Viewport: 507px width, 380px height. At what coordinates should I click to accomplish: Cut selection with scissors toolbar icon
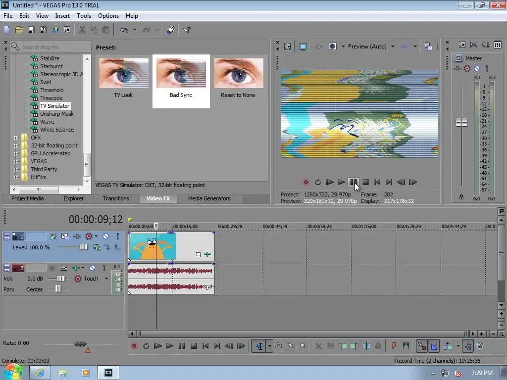83,30
